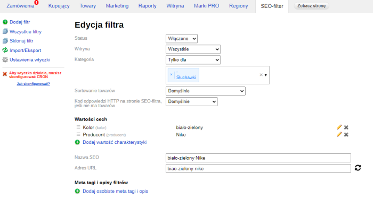Open the Towary section
This screenshot has width=373, height=216.
[x=87, y=6]
